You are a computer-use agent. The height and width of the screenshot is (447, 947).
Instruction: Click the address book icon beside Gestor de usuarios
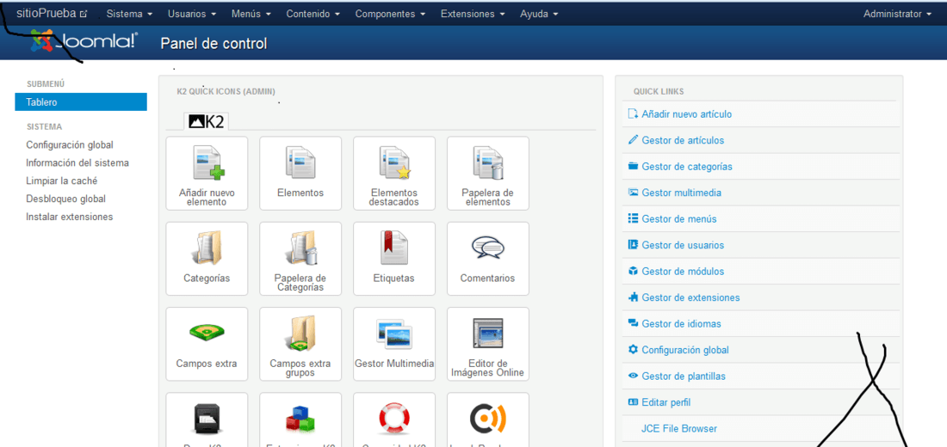pyautogui.click(x=633, y=245)
